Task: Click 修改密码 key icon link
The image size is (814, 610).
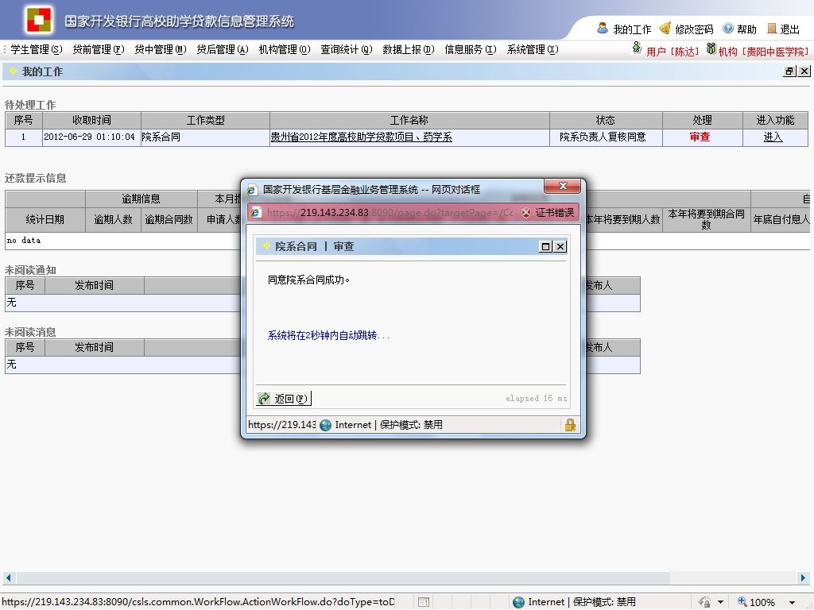Action: (x=686, y=29)
